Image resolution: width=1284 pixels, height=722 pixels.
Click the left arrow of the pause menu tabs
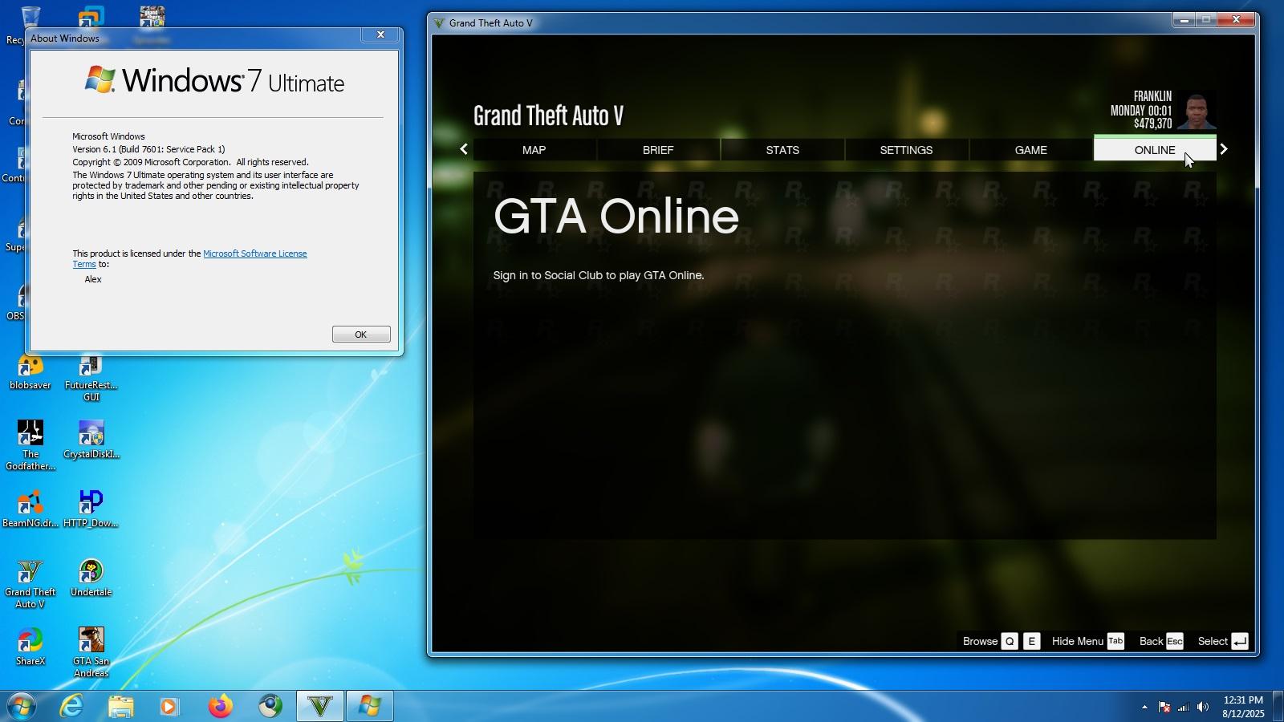coord(464,149)
